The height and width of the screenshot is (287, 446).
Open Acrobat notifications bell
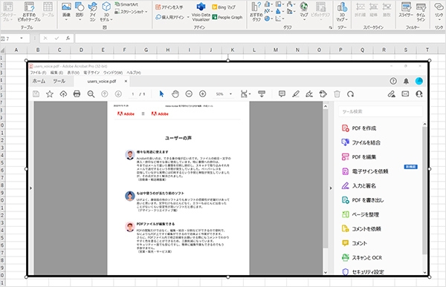coord(406,81)
